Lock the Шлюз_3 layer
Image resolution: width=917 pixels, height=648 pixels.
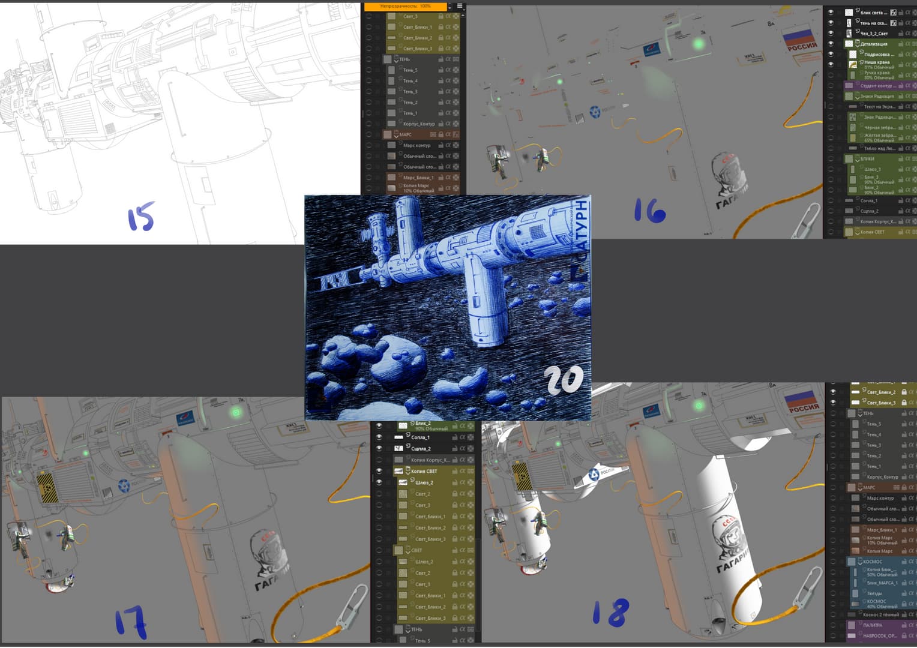tap(901, 169)
